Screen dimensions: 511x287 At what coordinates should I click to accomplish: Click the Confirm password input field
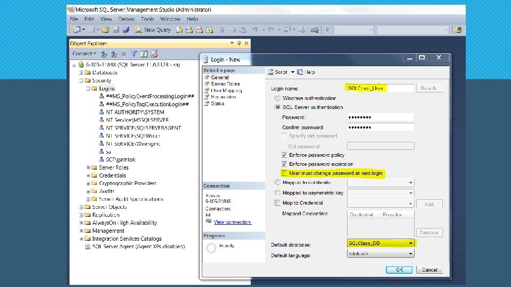[381, 127]
